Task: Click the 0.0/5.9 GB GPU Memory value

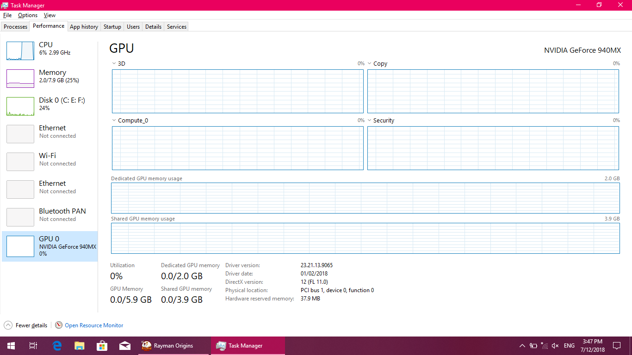Action: coord(131,300)
